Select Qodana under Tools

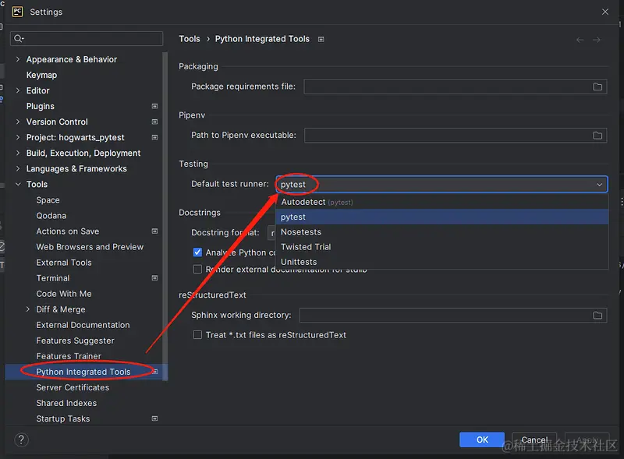[x=51, y=216]
